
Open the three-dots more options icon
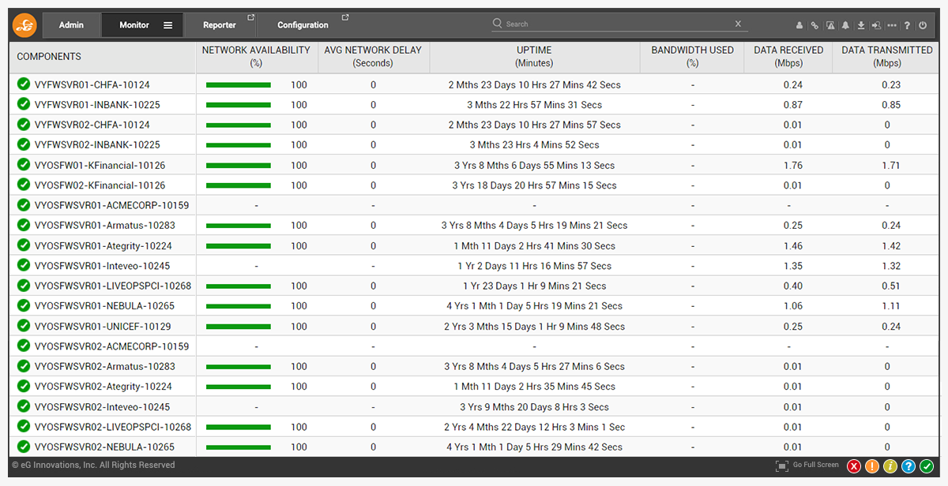(x=892, y=25)
